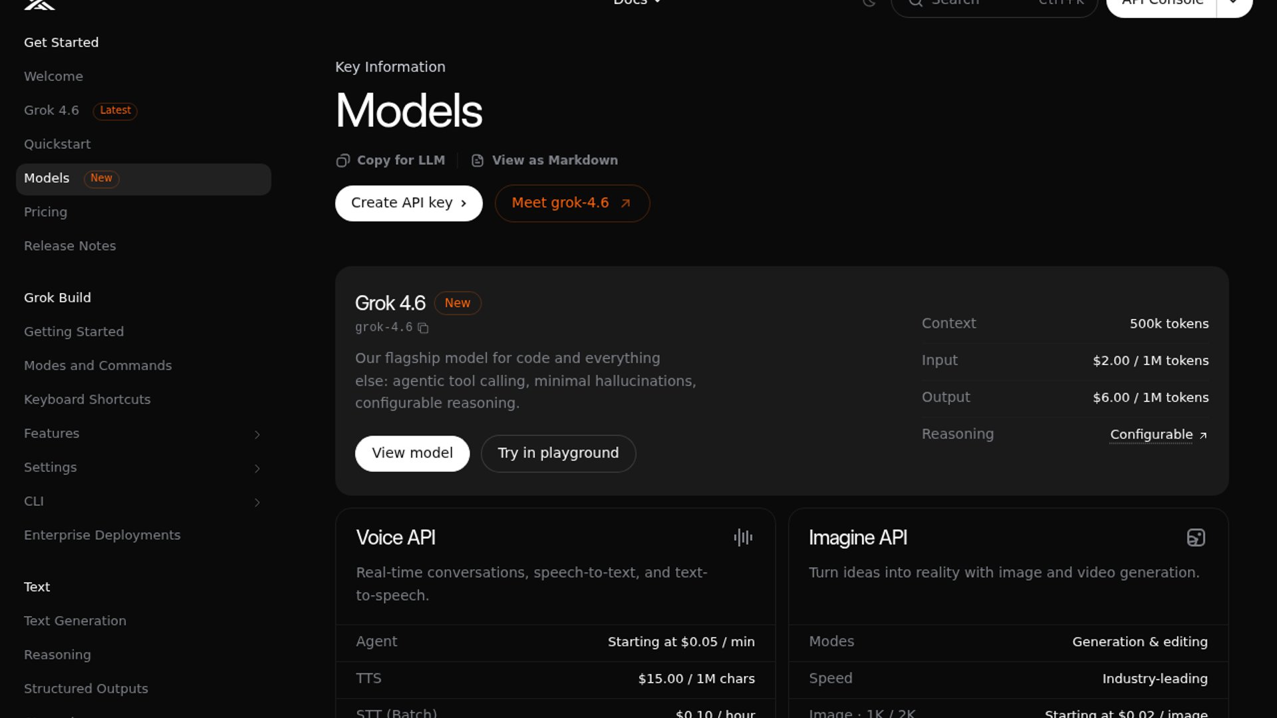
Task: Open Structured Outputs page
Action: 86,689
